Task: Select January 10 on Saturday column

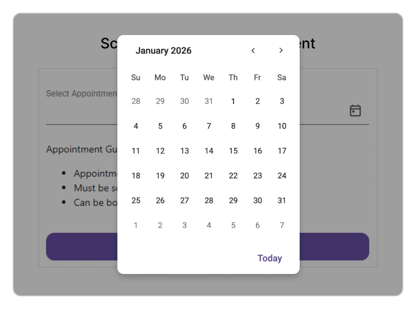Action: pos(282,126)
